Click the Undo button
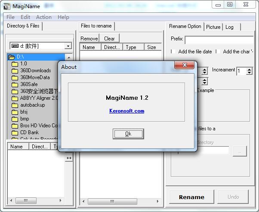The image size is (259, 212). pos(233,197)
